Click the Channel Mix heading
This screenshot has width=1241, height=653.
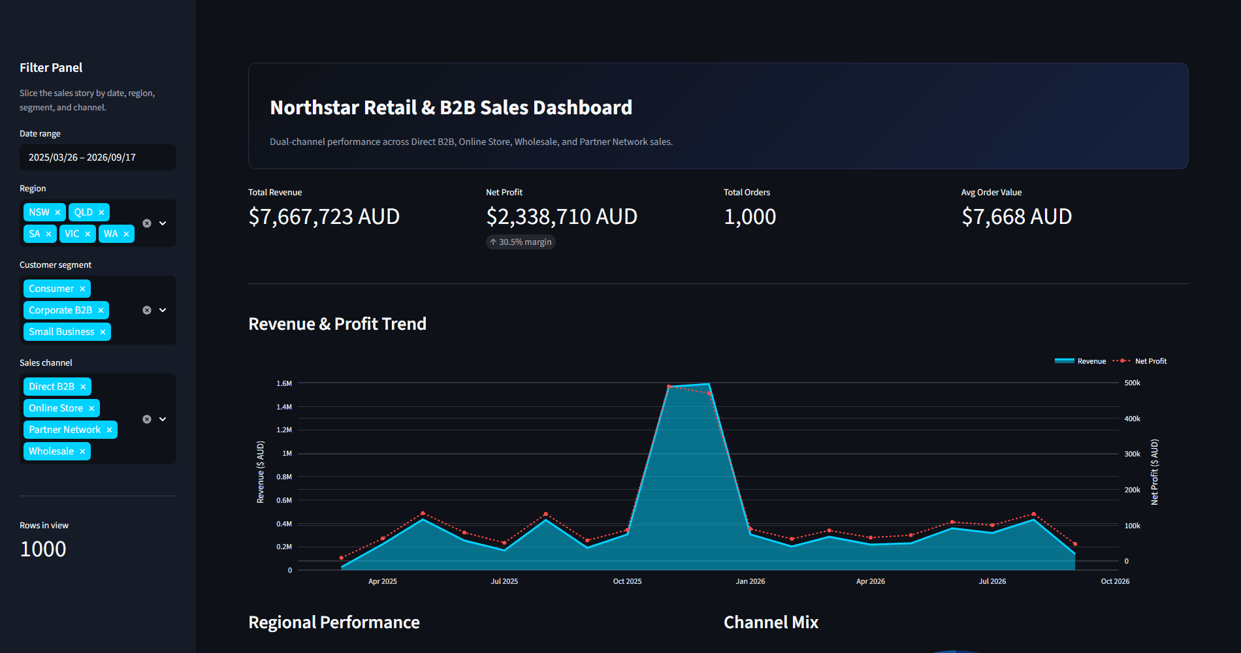(771, 622)
